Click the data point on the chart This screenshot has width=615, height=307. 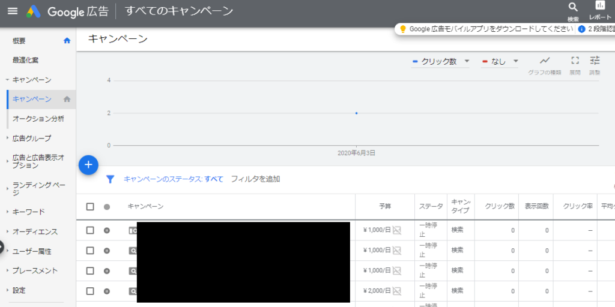[x=356, y=113]
